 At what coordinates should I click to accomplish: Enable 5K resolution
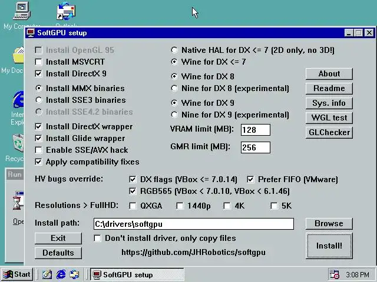click(274, 206)
